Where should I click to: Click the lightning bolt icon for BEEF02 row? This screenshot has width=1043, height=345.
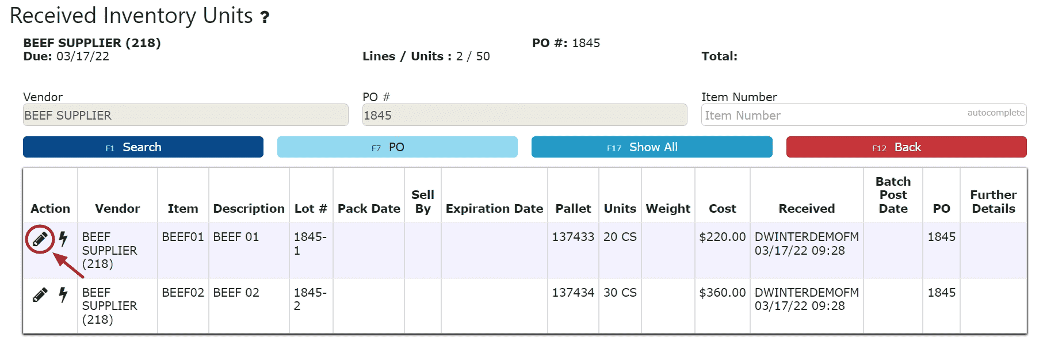(63, 294)
